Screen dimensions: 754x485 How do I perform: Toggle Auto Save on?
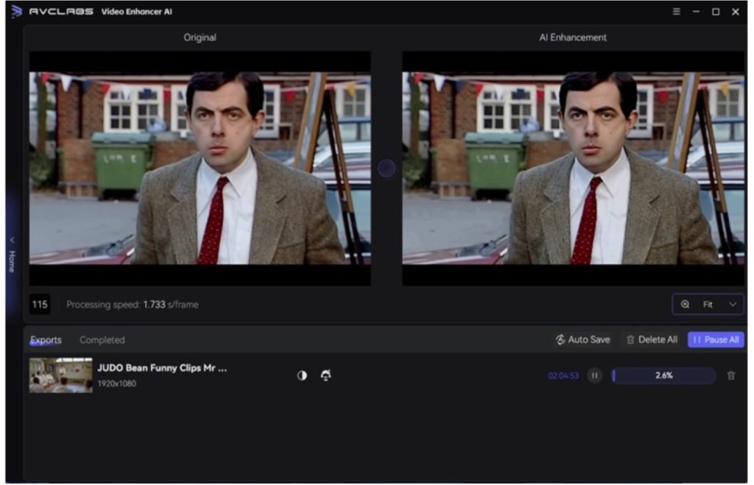pyautogui.click(x=584, y=339)
